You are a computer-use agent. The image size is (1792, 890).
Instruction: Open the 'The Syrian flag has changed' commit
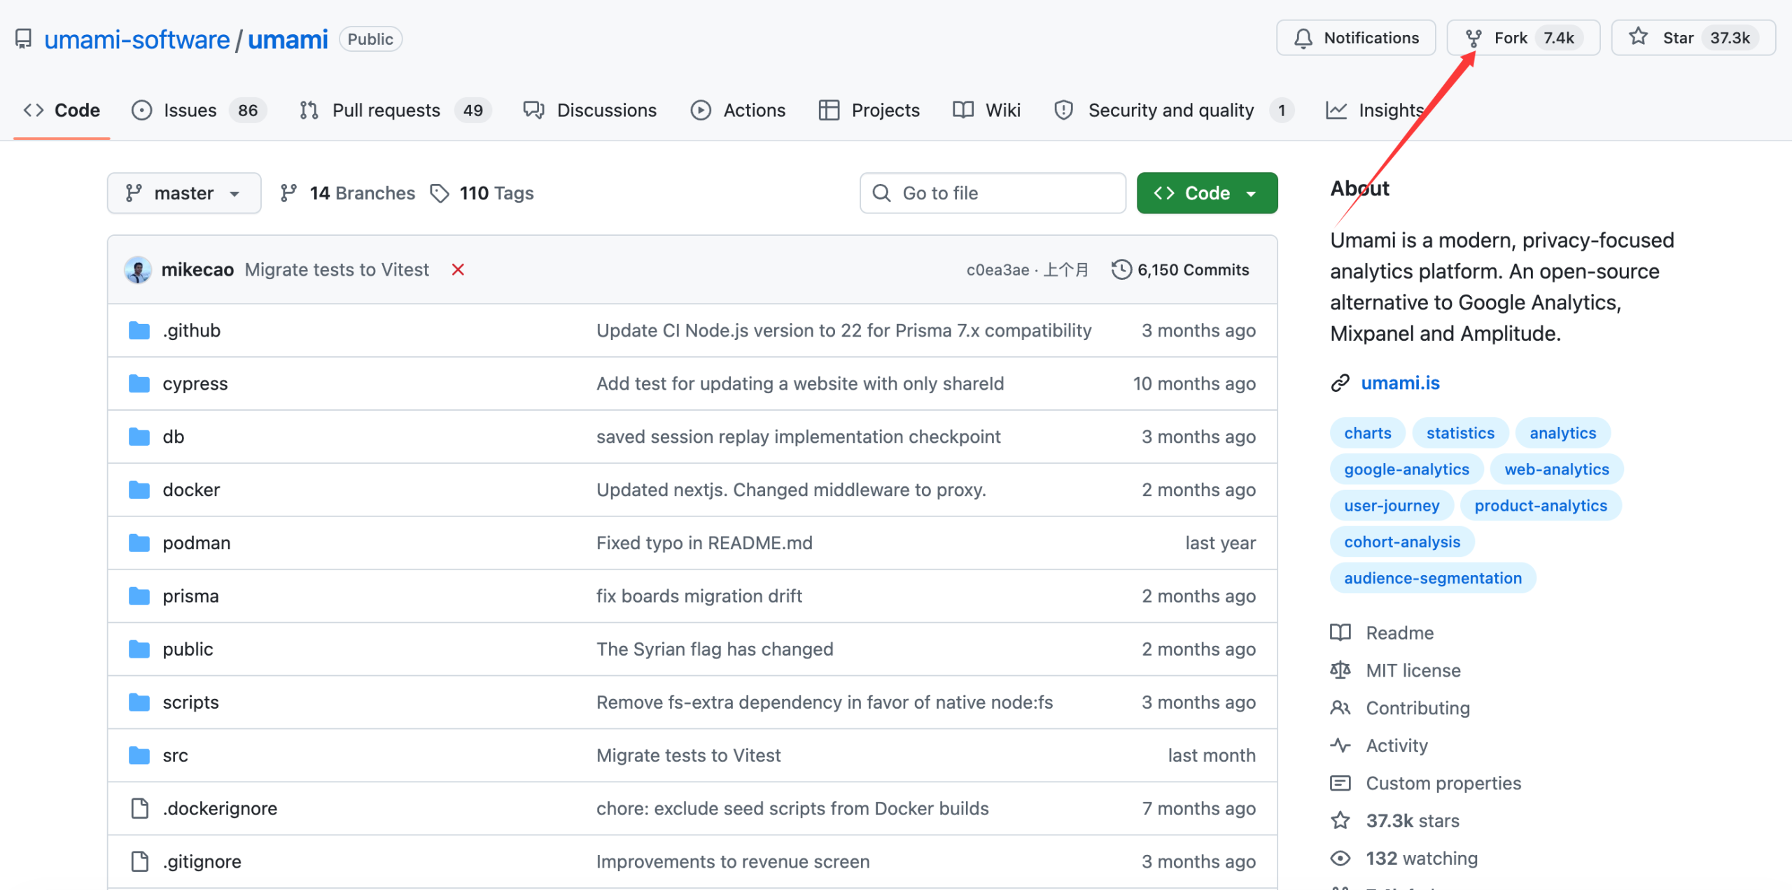715,649
